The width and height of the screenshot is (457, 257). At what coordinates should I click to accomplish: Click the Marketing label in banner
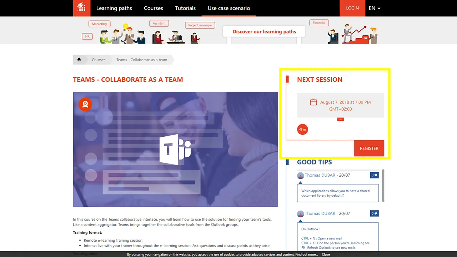99,24
